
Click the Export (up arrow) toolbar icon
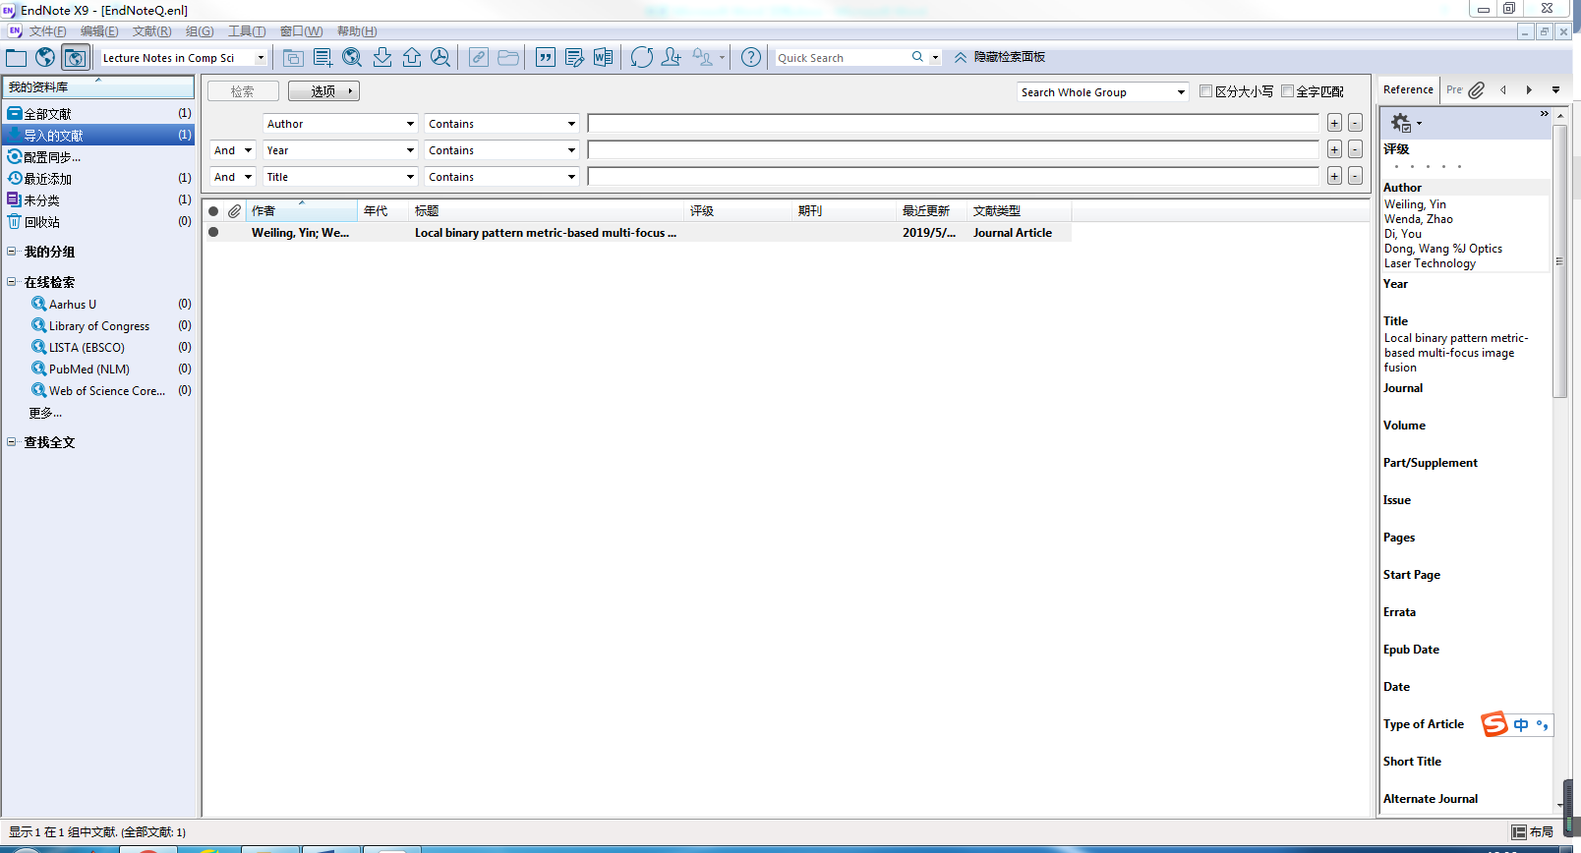[x=412, y=58]
